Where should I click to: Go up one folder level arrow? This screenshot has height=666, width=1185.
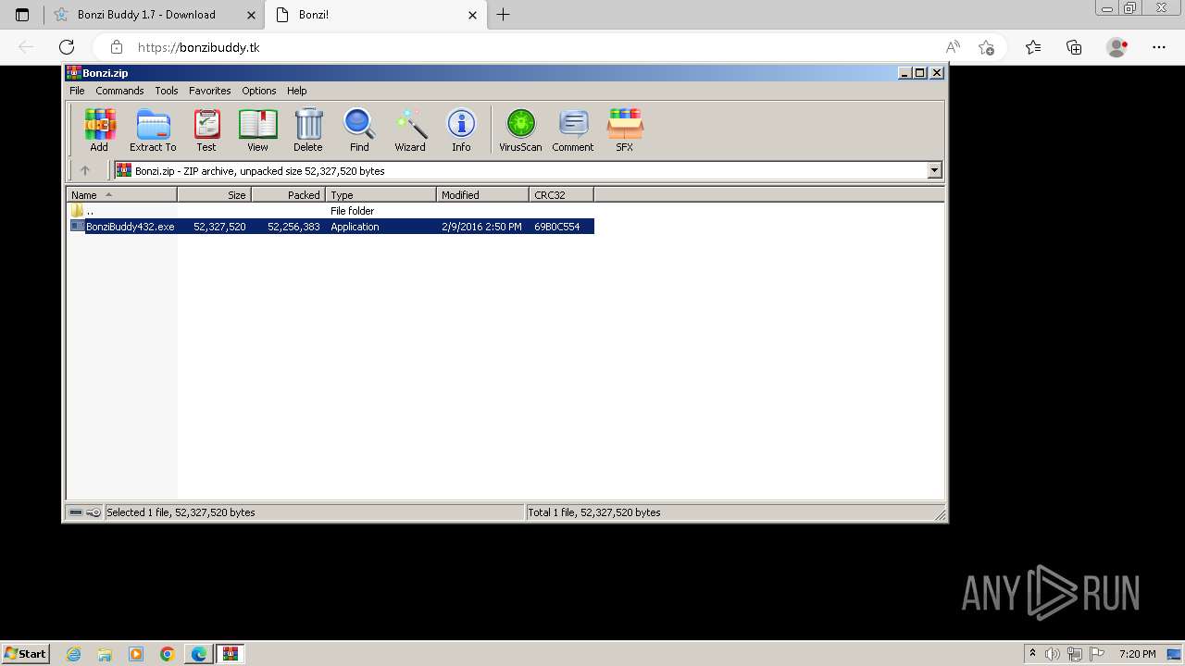pos(85,170)
